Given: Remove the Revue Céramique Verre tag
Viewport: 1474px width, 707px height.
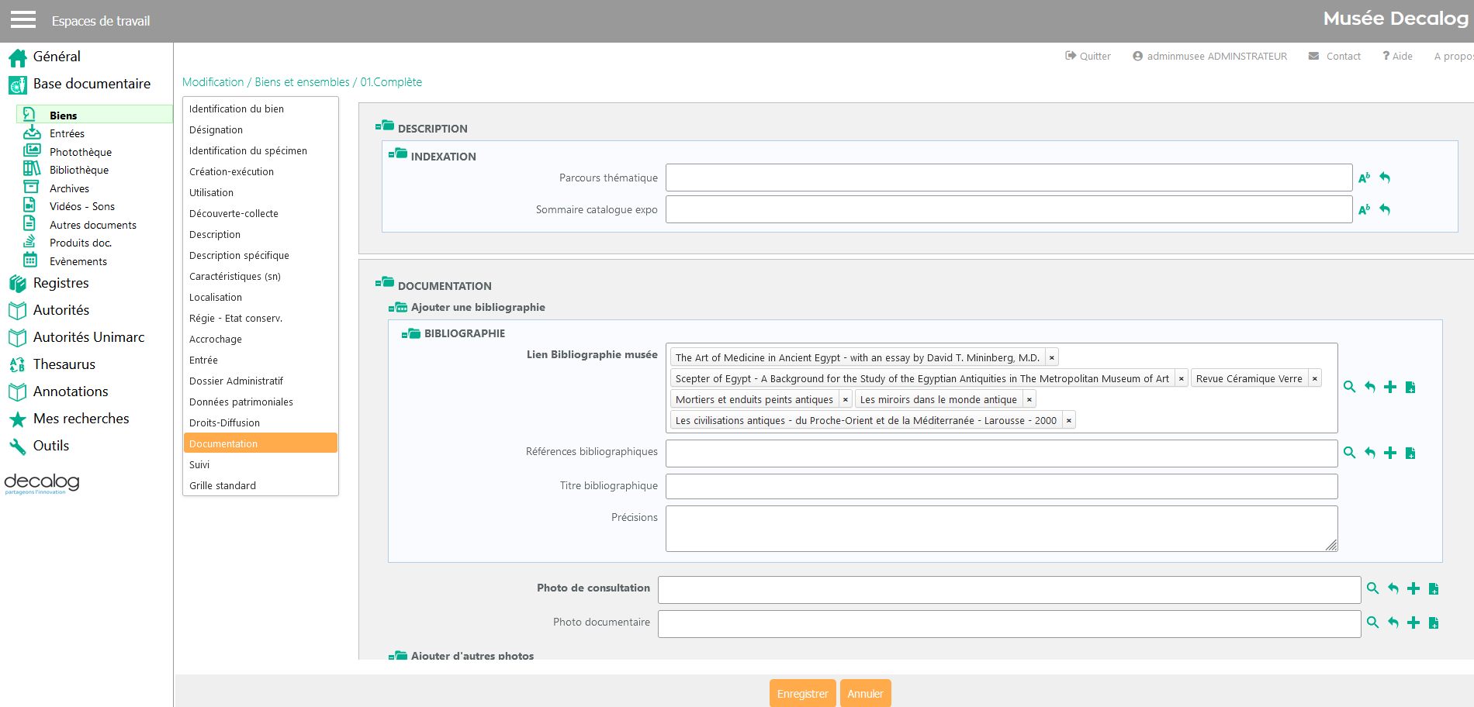Looking at the screenshot, I should point(1314,379).
